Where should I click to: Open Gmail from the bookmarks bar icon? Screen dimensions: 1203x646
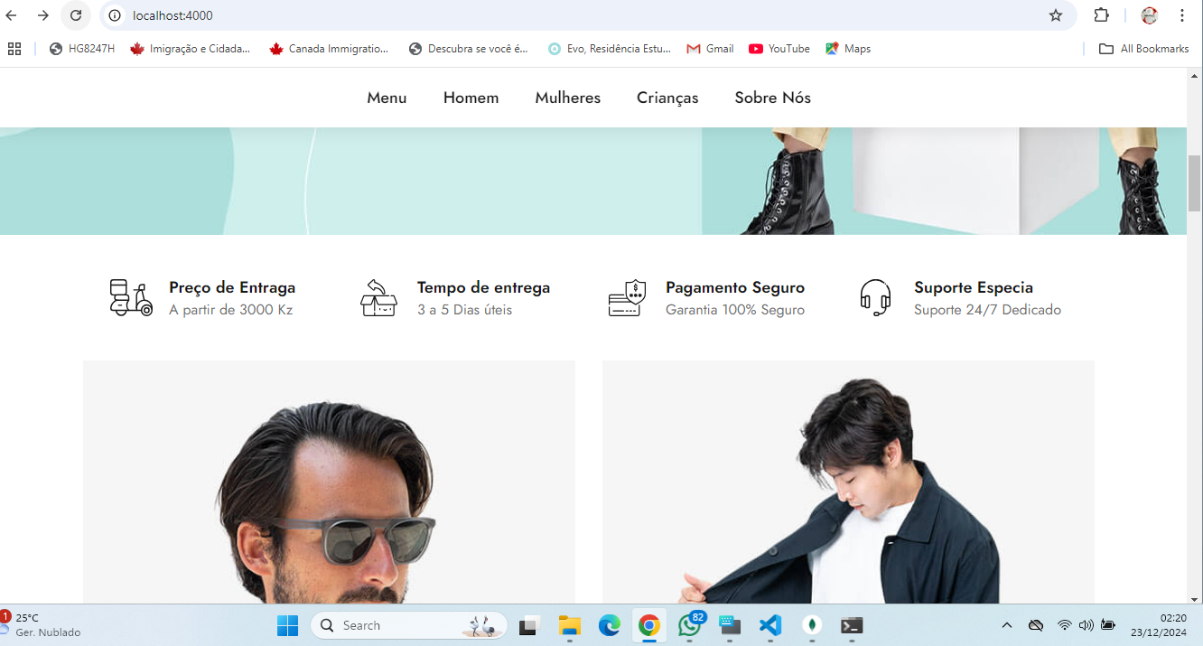coord(692,49)
